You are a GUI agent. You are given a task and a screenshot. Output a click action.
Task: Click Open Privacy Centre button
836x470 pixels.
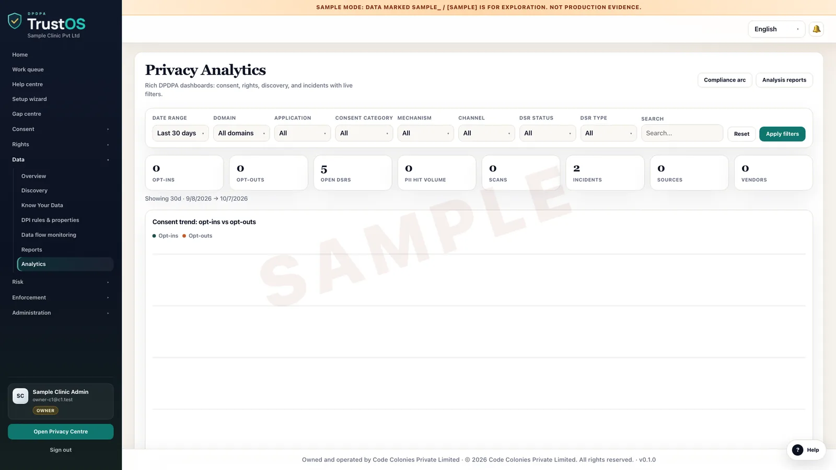[x=61, y=432]
